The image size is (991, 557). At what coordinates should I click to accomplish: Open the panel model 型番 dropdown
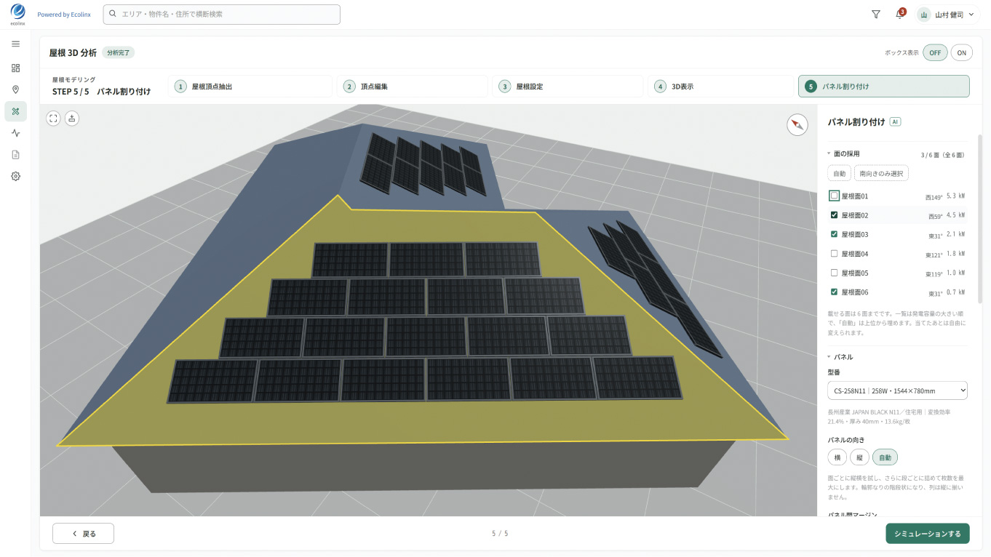click(x=897, y=391)
